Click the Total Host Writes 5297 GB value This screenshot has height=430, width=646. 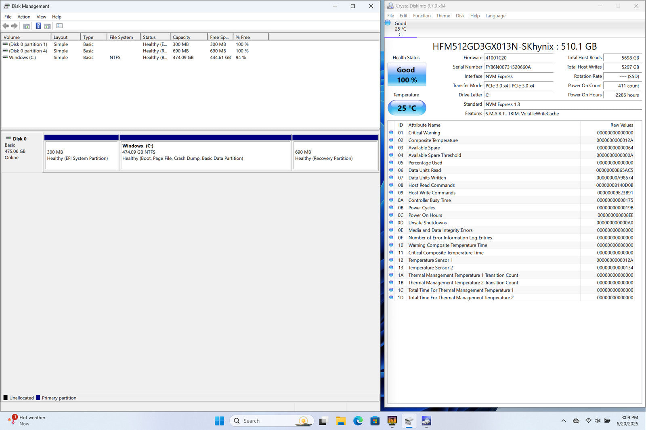(x=622, y=67)
